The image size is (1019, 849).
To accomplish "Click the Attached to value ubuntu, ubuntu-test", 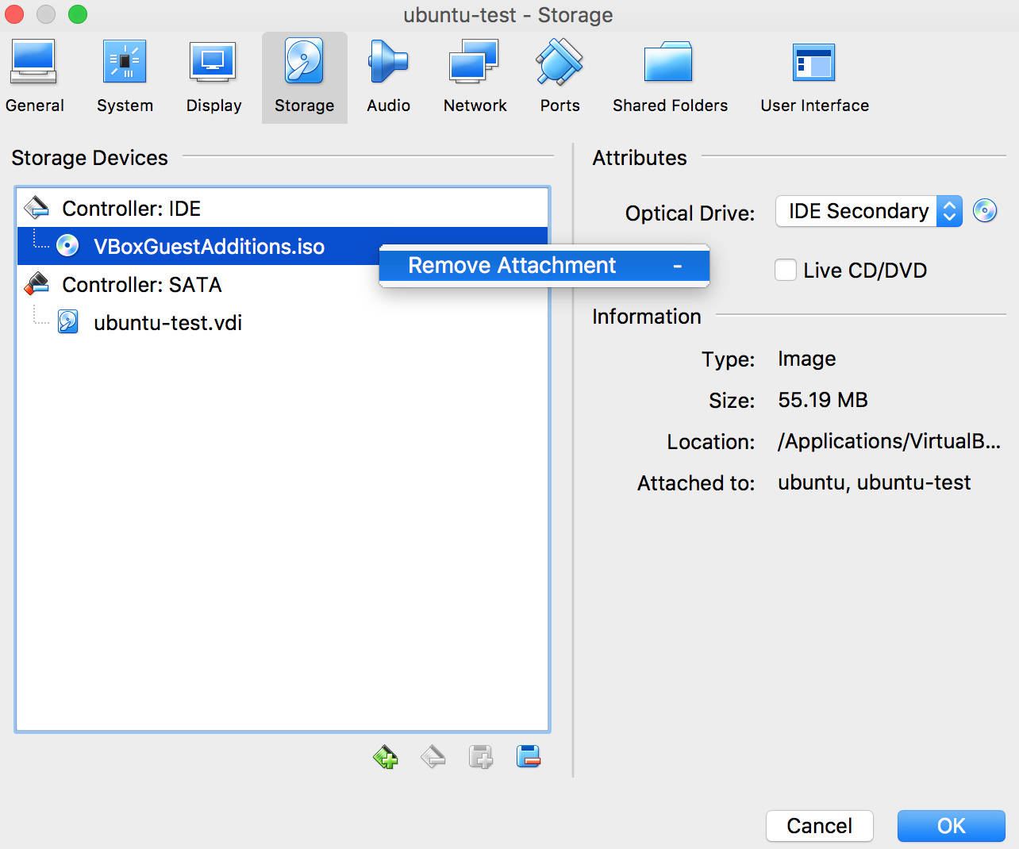I will click(874, 482).
